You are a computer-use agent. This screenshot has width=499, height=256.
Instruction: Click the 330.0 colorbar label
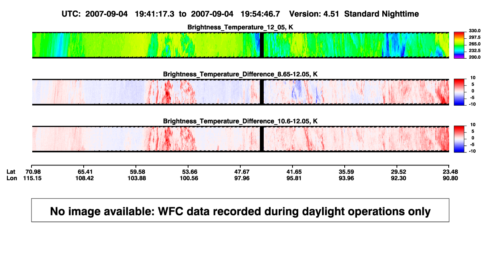[x=475, y=31]
